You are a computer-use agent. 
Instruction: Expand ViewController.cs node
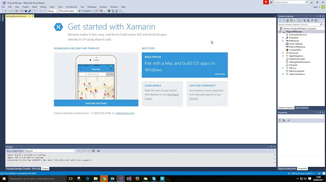(283, 74)
